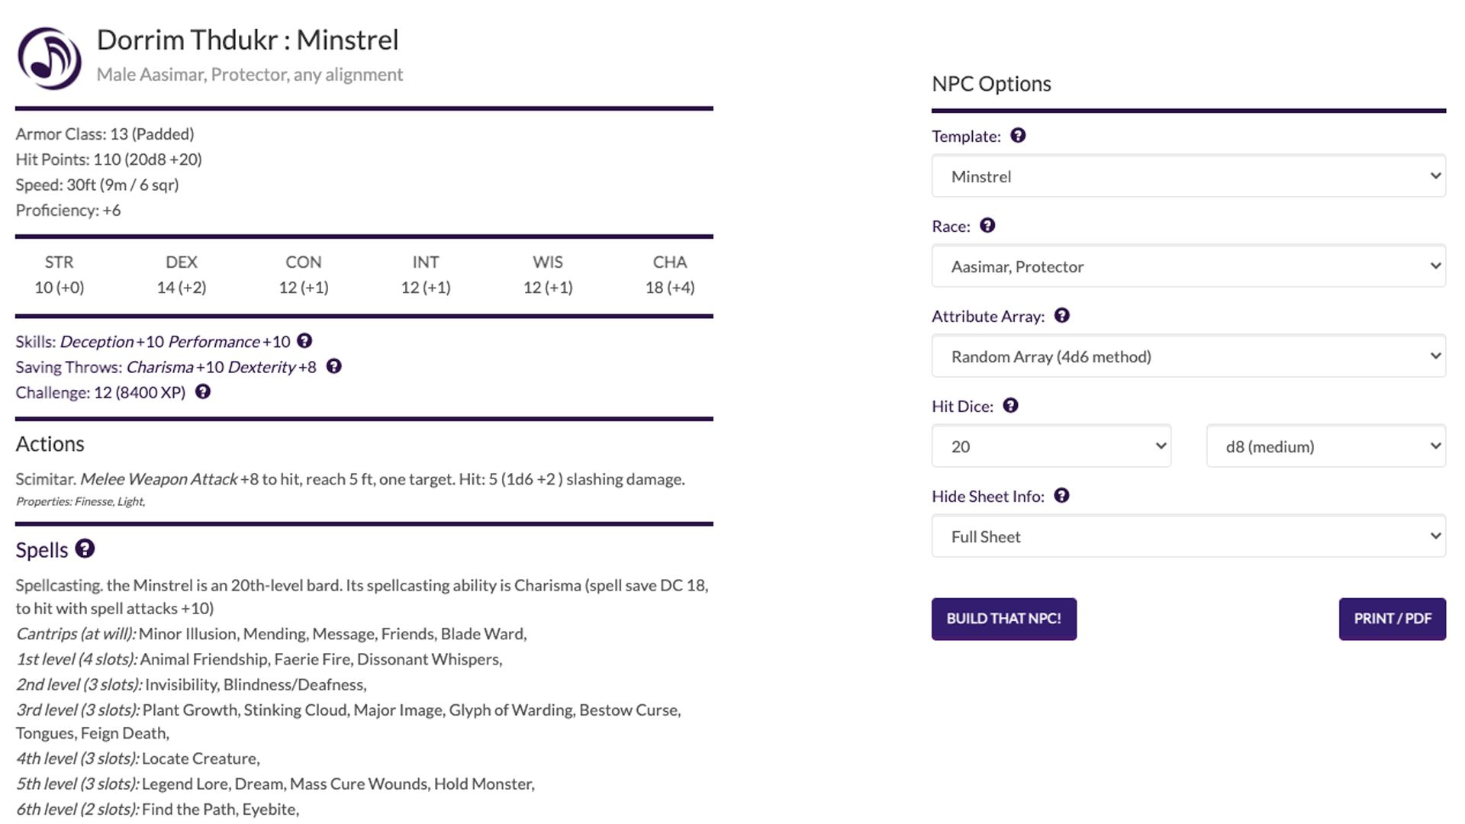
Task: Click help icon next to Skills
Action: tap(304, 341)
